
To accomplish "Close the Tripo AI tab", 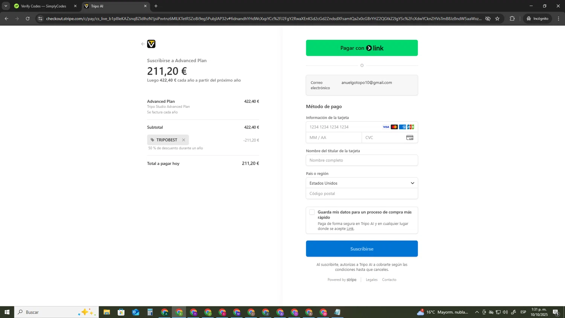I will pos(145,6).
